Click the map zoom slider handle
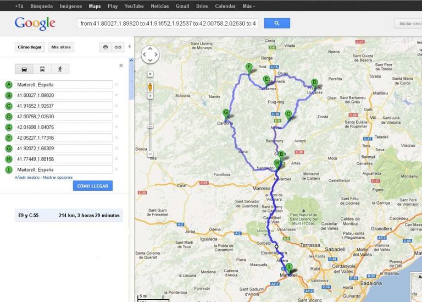Image resolution: width=422 pixels, height=302 pixels. (x=150, y=126)
